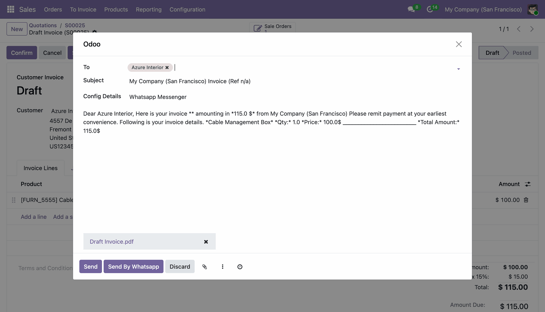The height and width of the screenshot is (312, 545).
Task: Click the Product column header
Action: tap(31, 184)
